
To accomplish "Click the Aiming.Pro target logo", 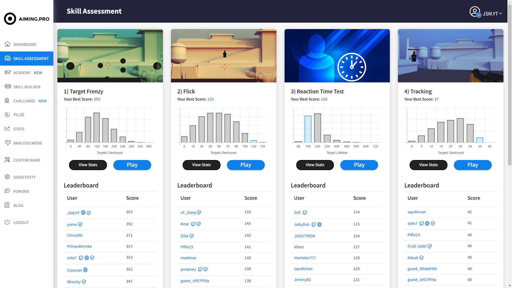I will 10,19.
